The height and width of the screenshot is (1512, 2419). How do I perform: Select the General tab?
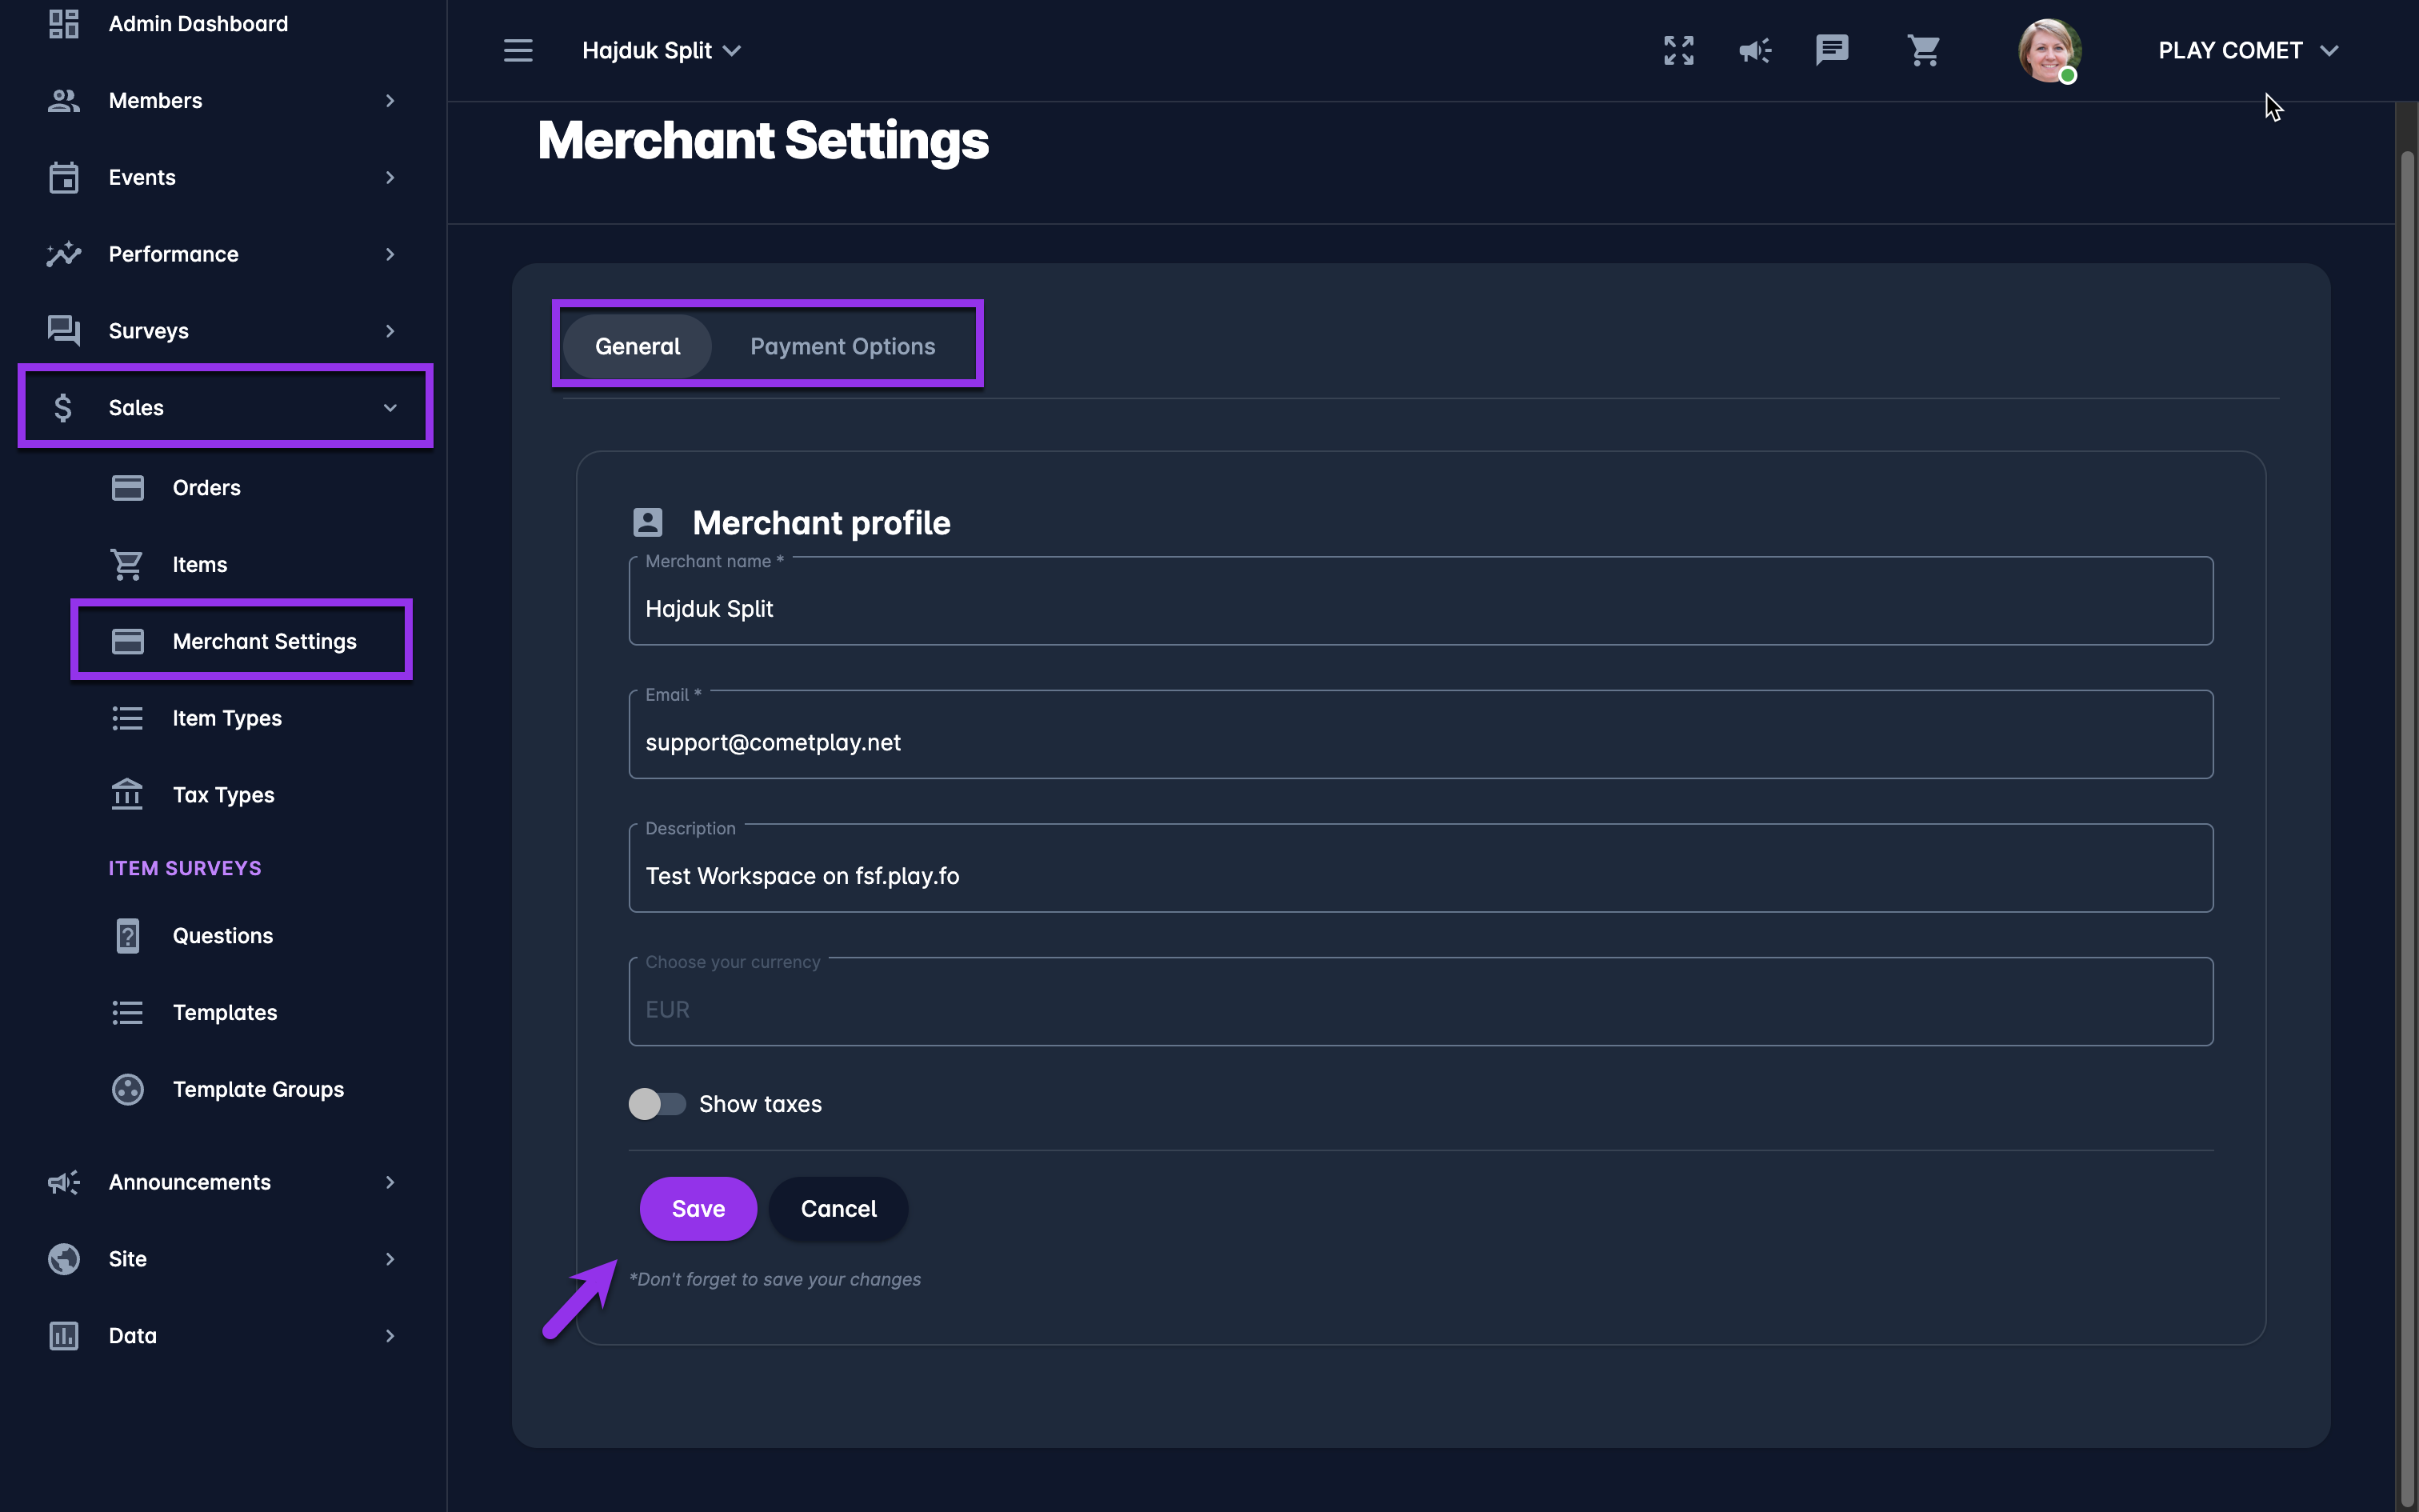pos(637,346)
